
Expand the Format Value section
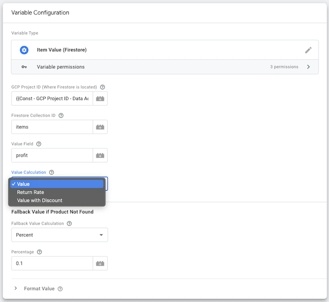[16, 288]
